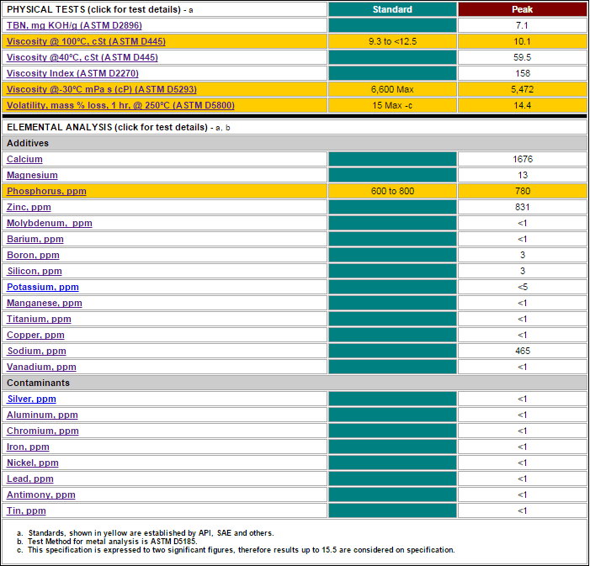Open the Molybdenum, ppm link

point(49,223)
